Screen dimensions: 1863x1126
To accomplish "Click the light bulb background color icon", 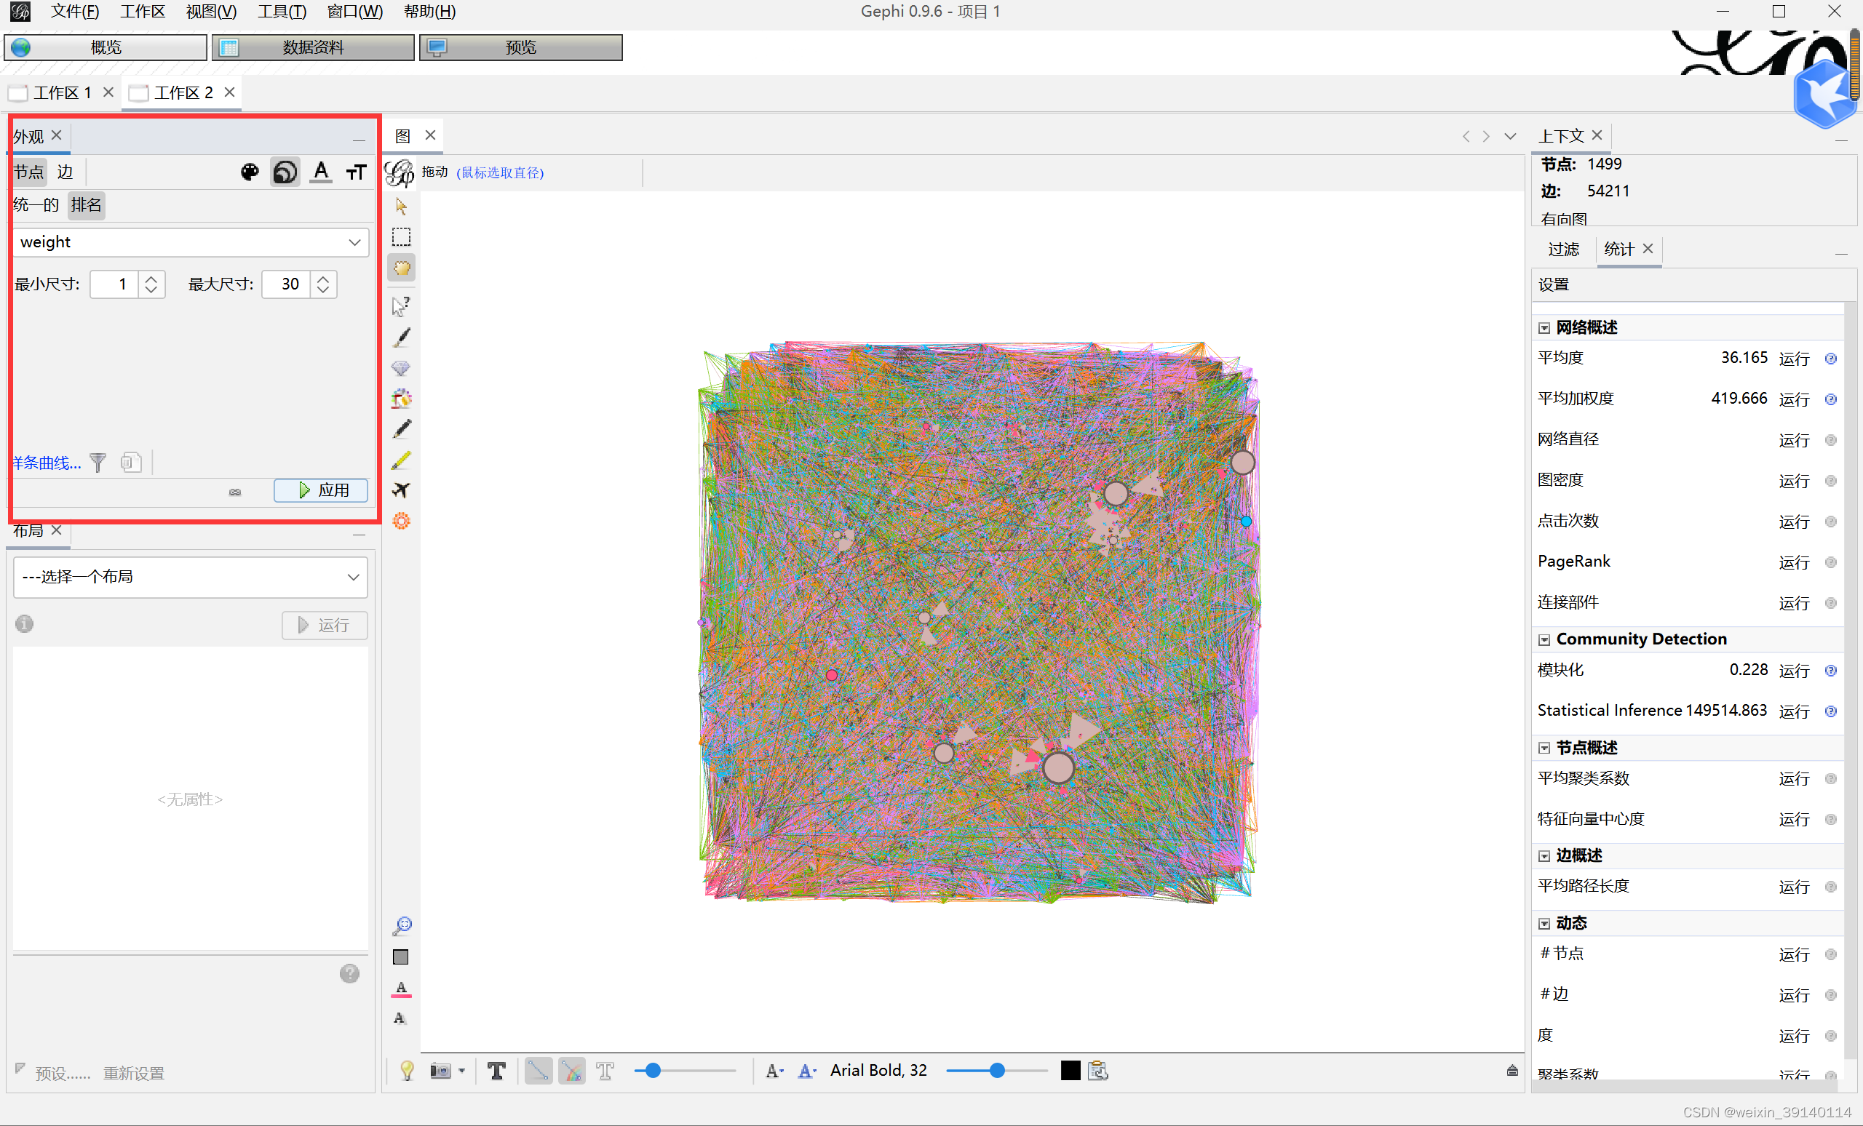I will click(x=407, y=1071).
